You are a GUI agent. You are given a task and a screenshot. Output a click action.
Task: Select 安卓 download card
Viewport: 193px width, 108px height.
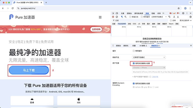pos(32,101)
